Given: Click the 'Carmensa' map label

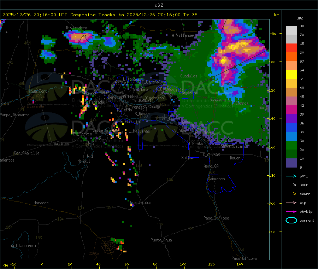Looking at the screenshot, I should pyautogui.click(x=216, y=179).
